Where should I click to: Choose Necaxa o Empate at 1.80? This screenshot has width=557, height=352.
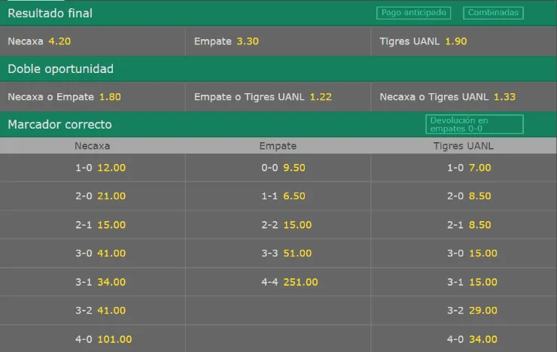93,97
